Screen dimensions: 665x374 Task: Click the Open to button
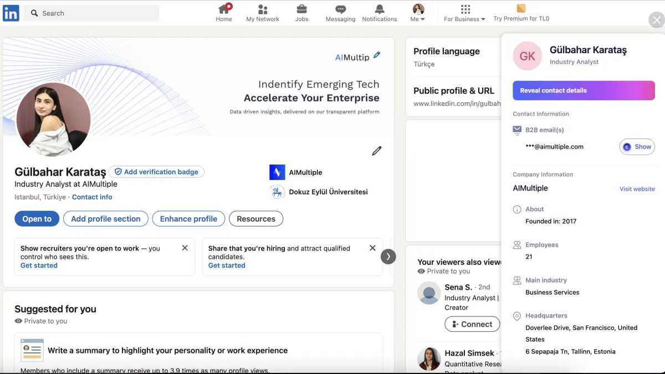coord(37,219)
